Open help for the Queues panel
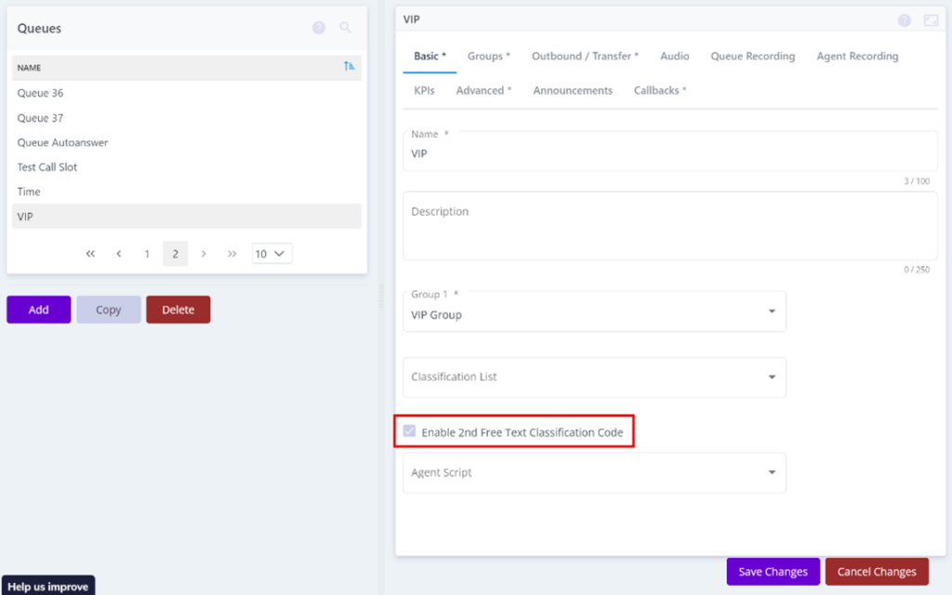The height and width of the screenshot is (595, 952). click(319, 28)
